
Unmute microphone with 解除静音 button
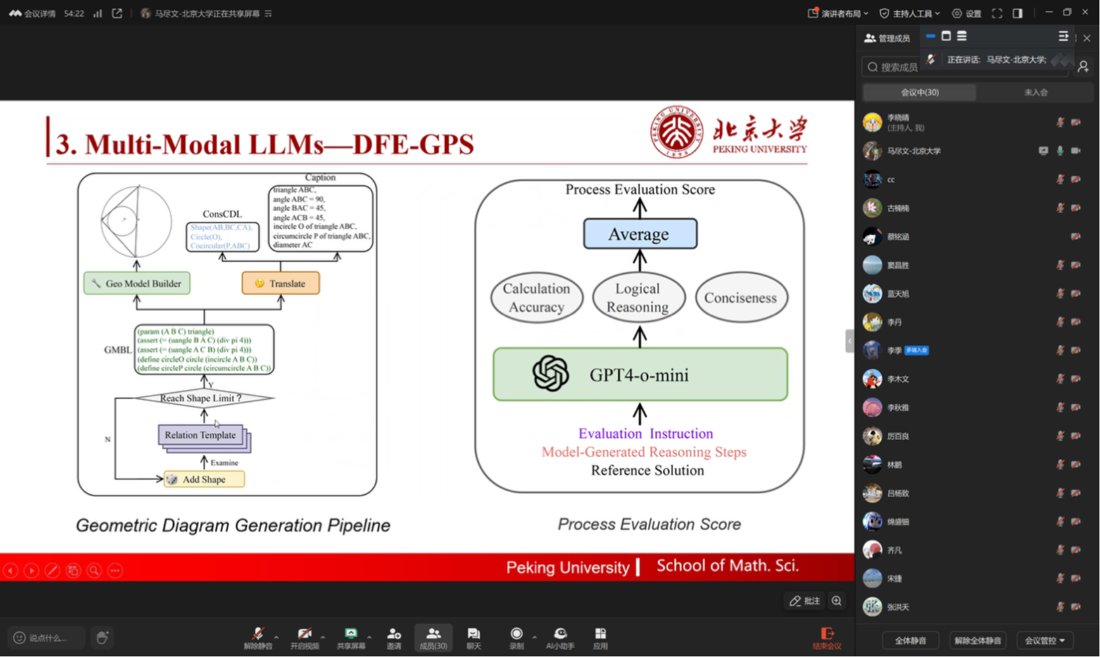(x=257, y=638)
